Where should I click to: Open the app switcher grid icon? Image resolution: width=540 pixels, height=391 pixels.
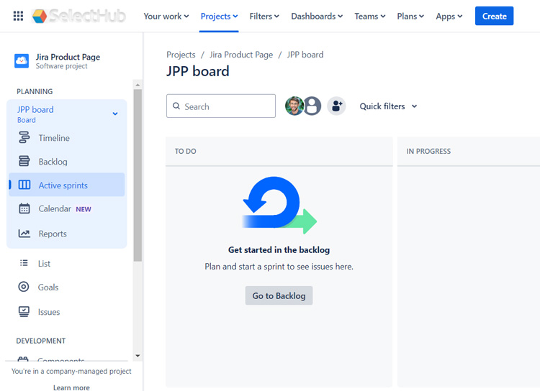click(18, 16)
